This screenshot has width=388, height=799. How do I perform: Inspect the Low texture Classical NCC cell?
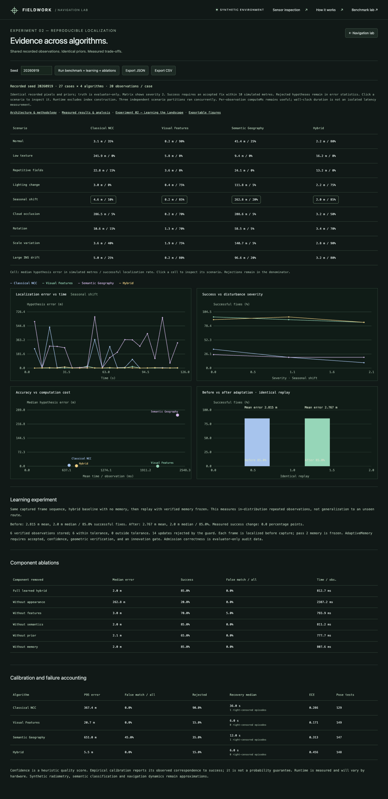104,156
